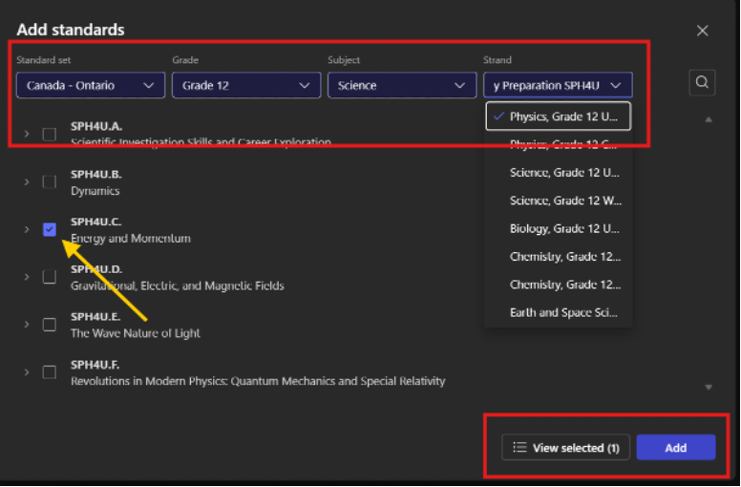Check the SPH4U.D. Gravitational fields checkbox
Viewport: 741px width, 487px height.
[50, 277]
